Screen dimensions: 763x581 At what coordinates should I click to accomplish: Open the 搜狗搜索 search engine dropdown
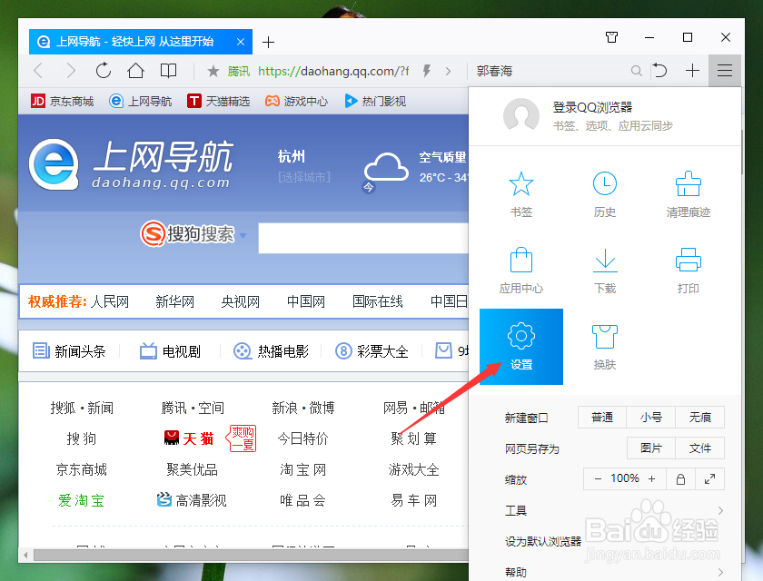click(x=243, y=235)
